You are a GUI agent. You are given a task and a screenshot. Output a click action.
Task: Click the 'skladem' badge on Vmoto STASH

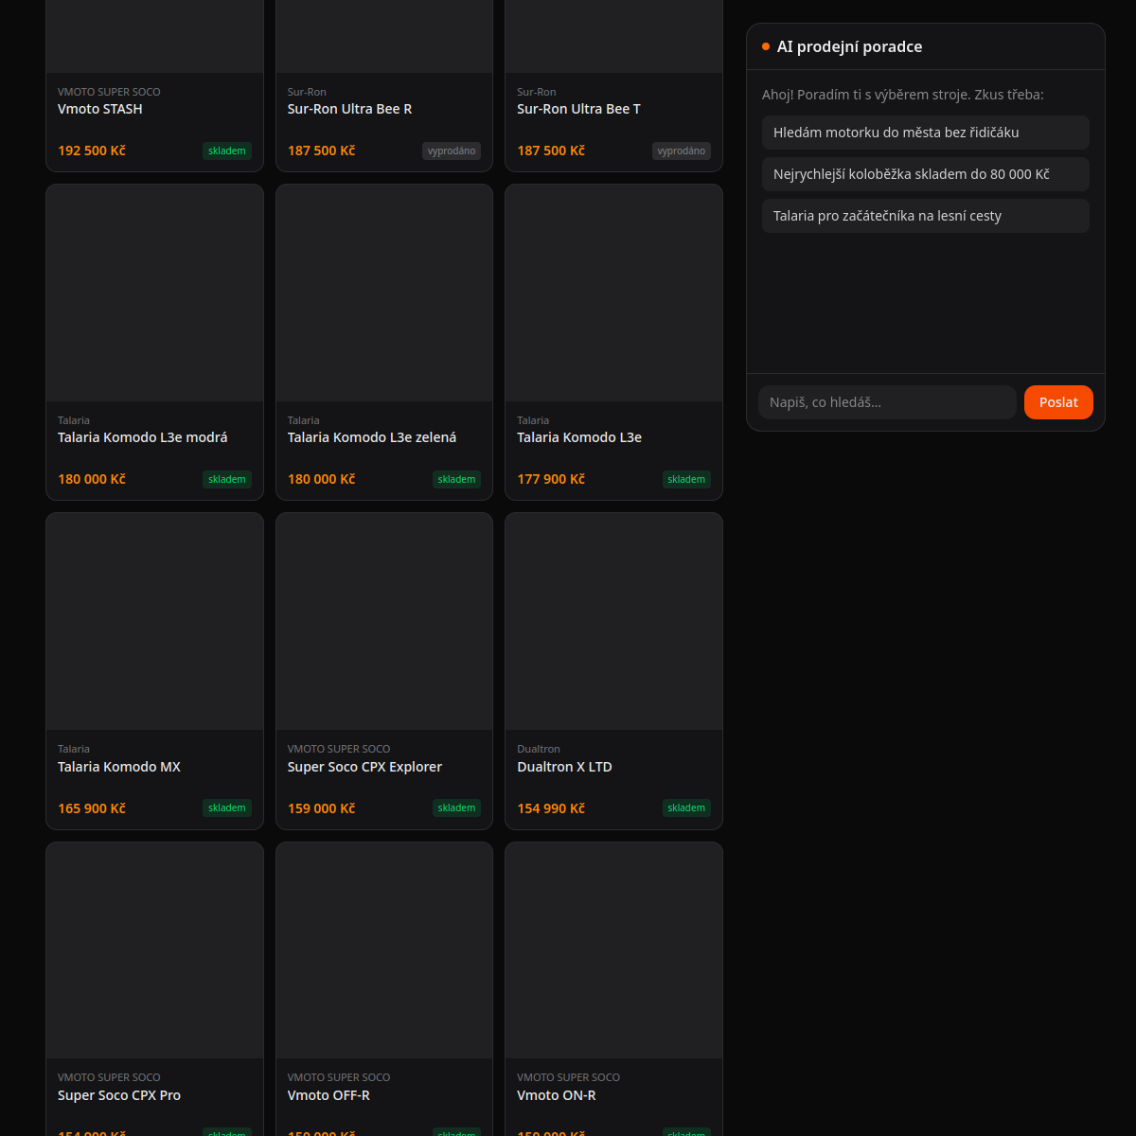pyautogui.click(x=227, y=151)
